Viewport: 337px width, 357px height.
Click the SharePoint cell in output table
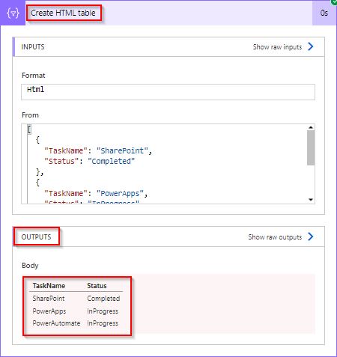click(49, 299)
